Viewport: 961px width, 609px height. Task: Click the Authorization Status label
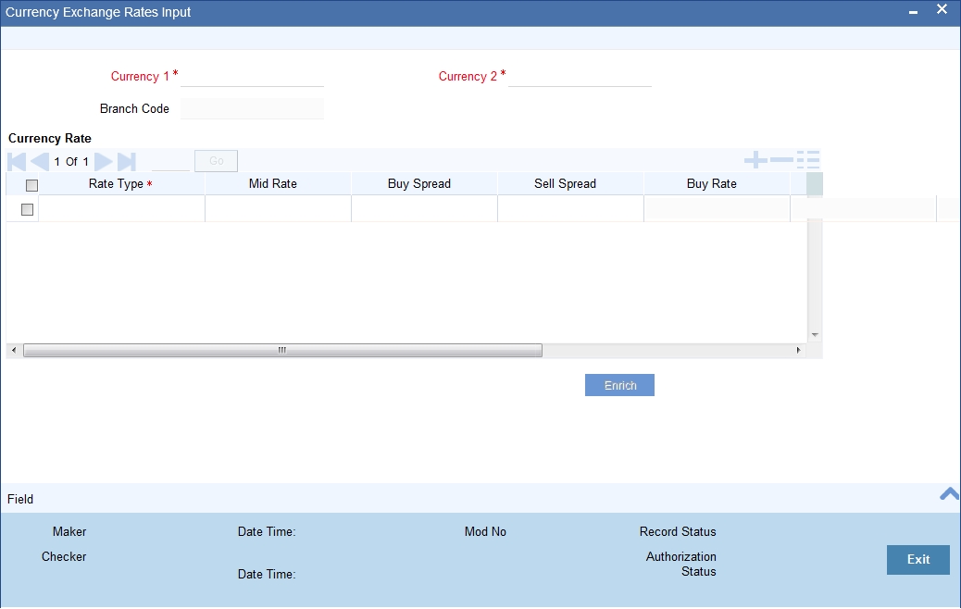[680, 565]
